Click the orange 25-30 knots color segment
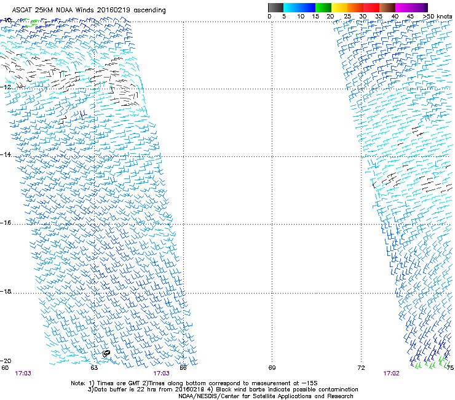This screenshot has width=455, height=400. (355, 7)
